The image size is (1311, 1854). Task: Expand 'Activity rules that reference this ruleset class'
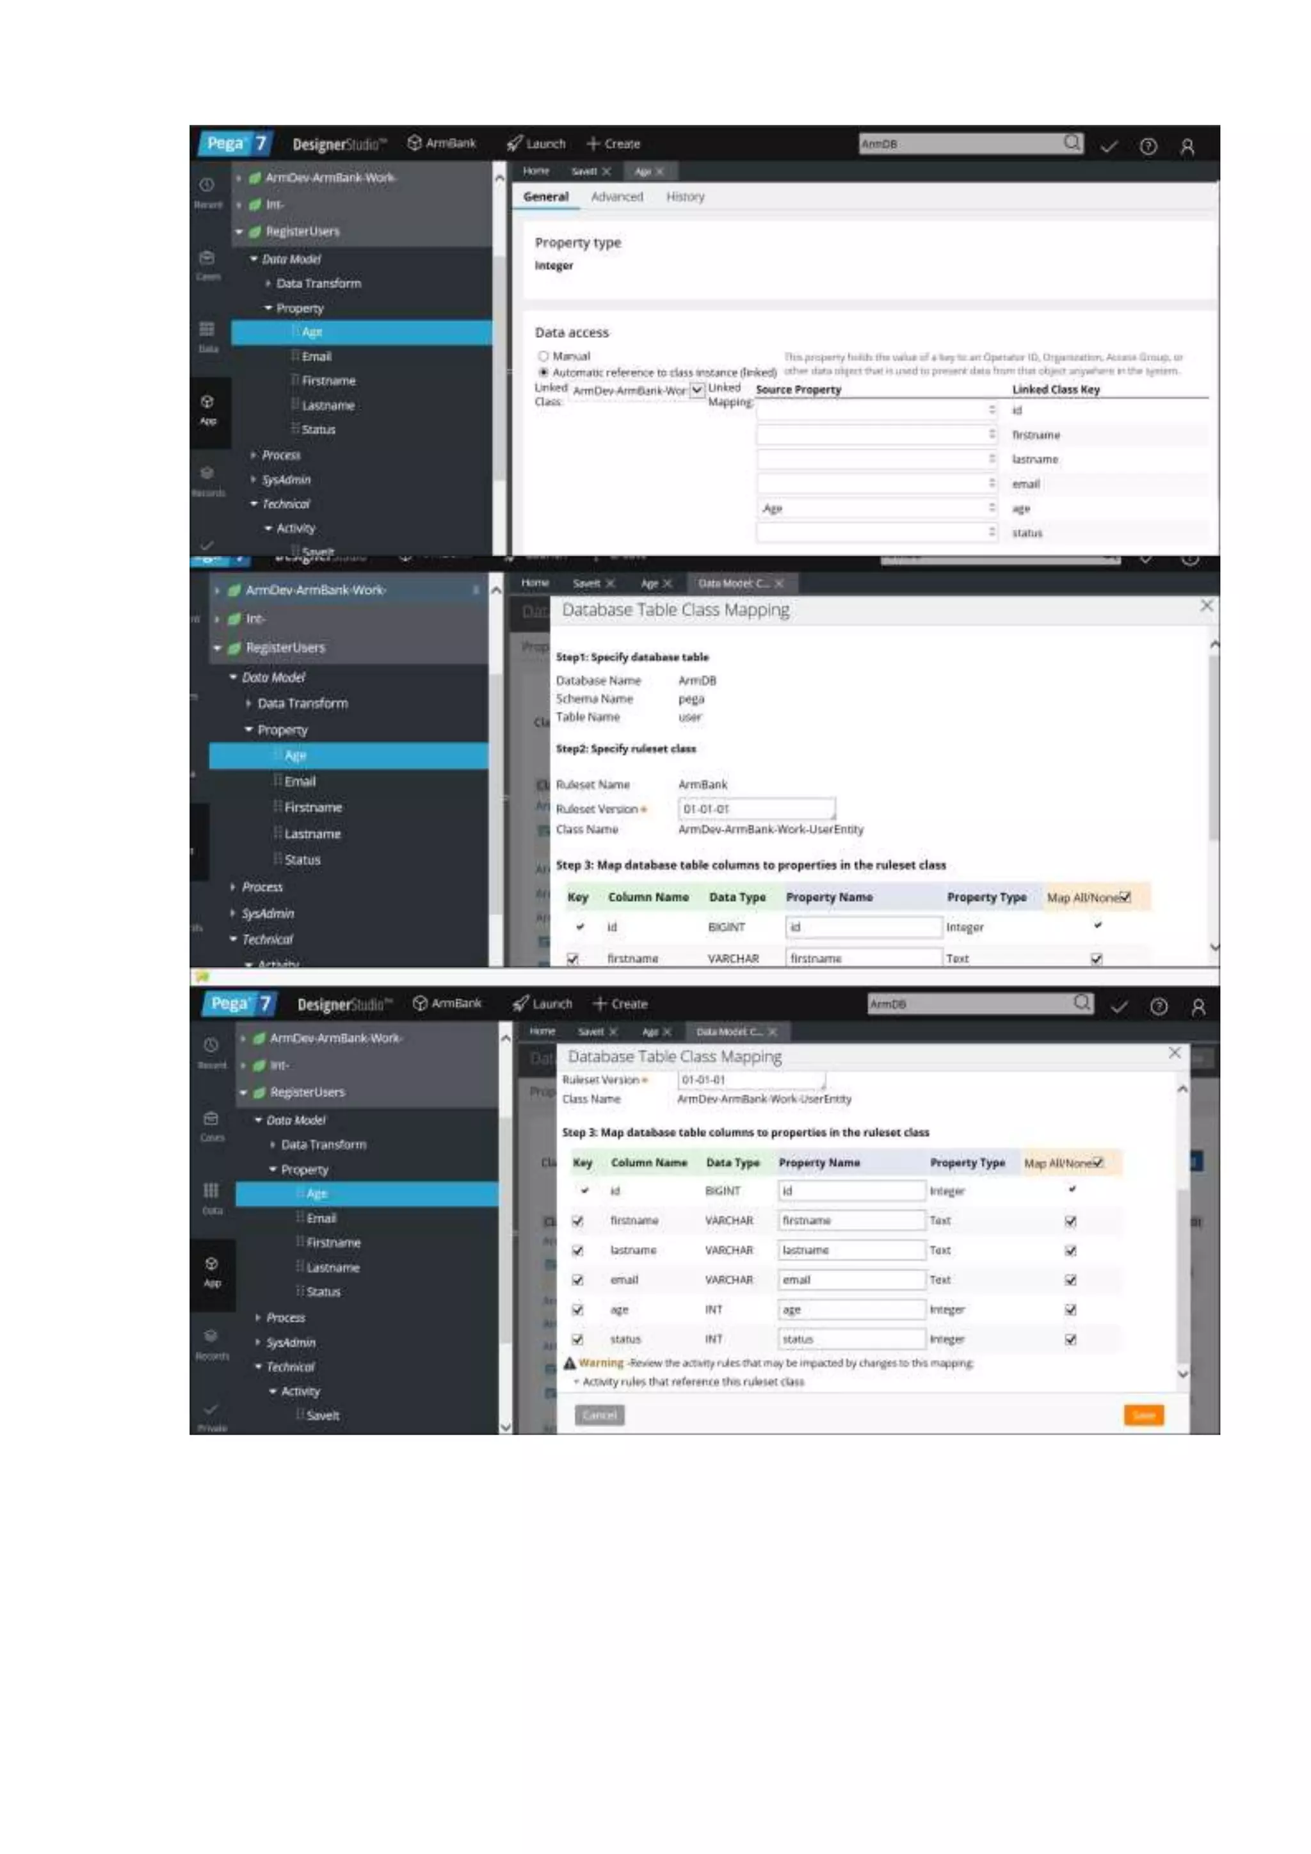pos(576,1382)
